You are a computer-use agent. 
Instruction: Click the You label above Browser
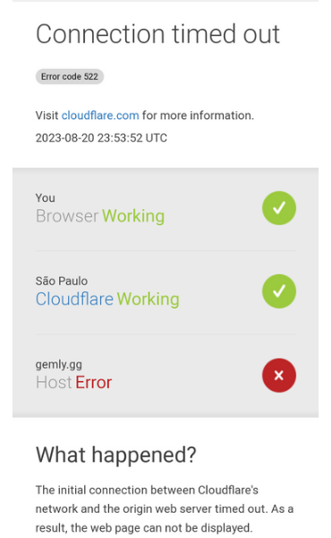46,198
